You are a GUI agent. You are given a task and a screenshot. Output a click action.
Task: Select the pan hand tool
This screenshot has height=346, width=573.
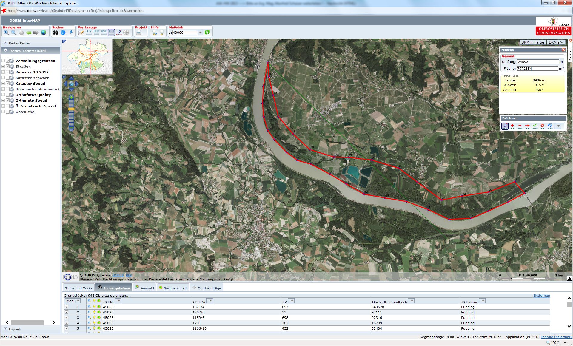[x=21, y=33]
